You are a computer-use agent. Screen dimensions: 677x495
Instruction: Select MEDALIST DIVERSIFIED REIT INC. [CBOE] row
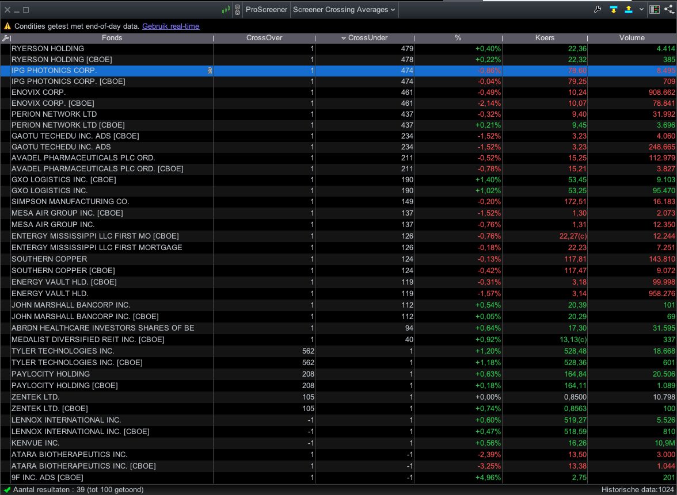pos(338,340)
